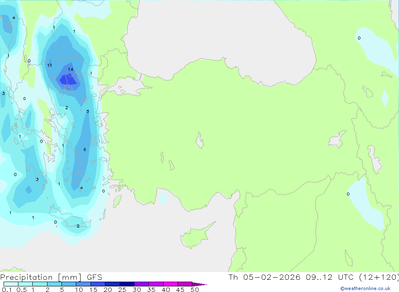
Task: Click the legend label '15'
Action: tap(93, 290)
